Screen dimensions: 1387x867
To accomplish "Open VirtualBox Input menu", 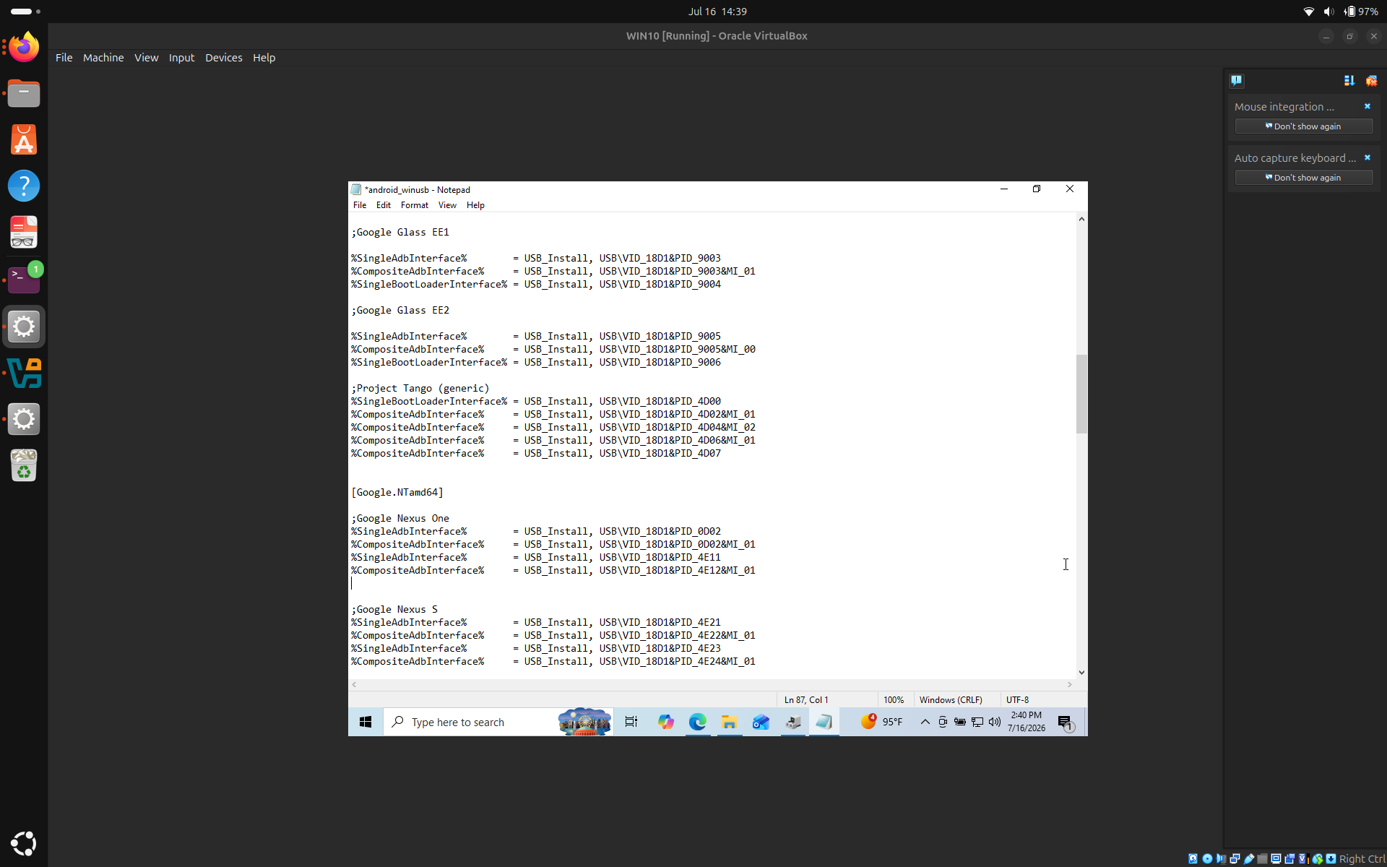I will (181, 58).
